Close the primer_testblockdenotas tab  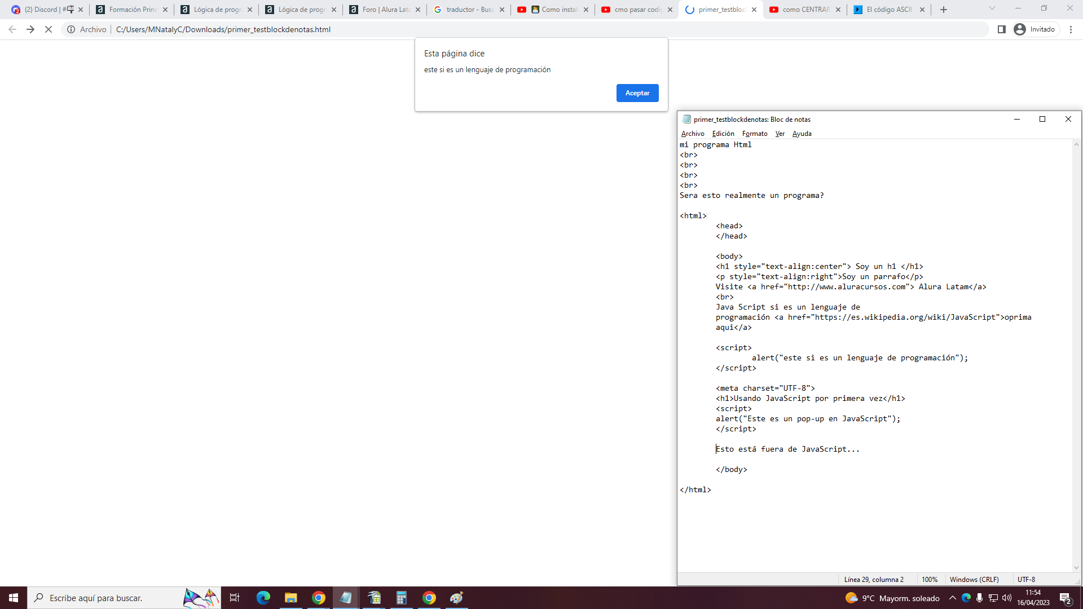click(754, 10)
